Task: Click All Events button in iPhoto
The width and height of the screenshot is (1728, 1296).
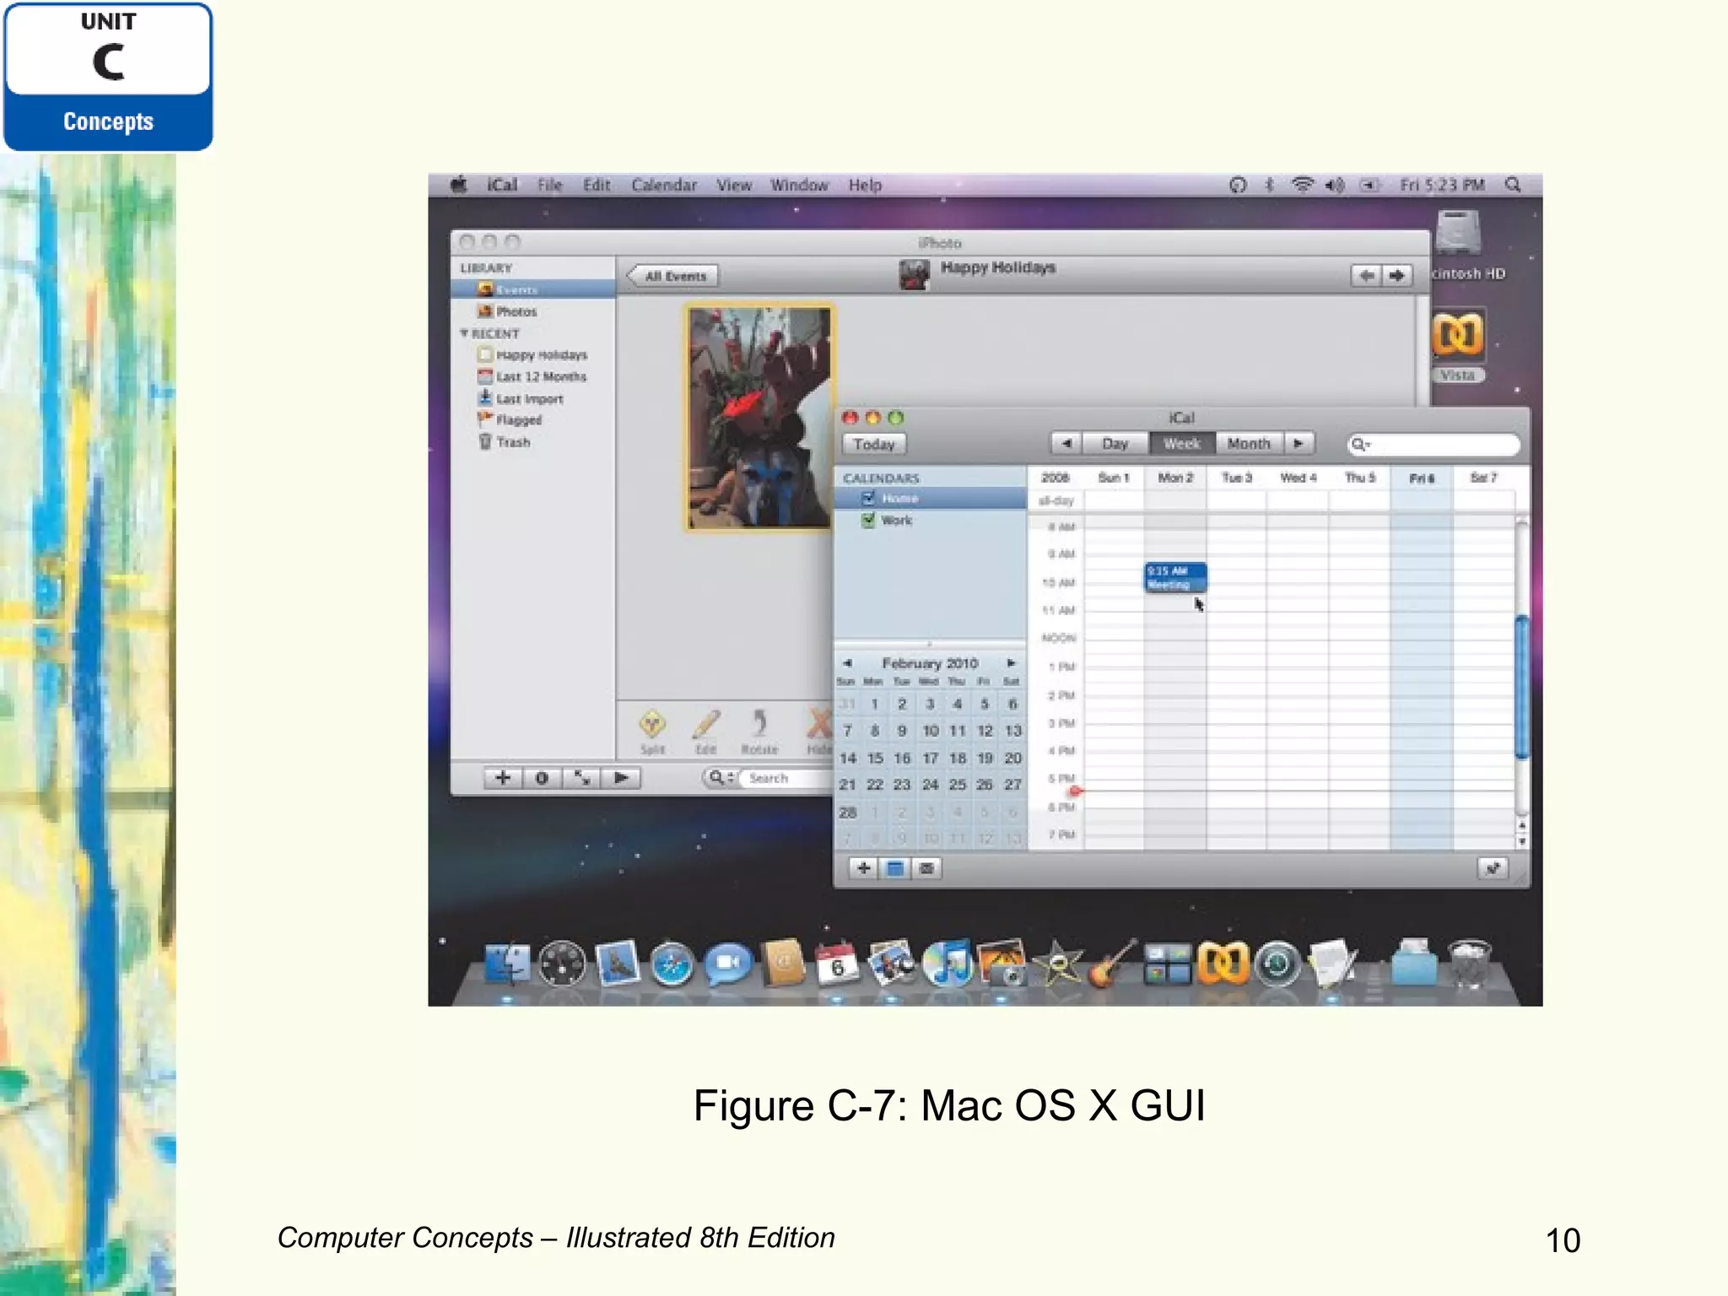Action: coord(673,276)
